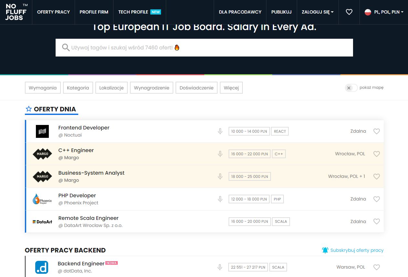Open Publikuj menu item

(x=281, y=12)
